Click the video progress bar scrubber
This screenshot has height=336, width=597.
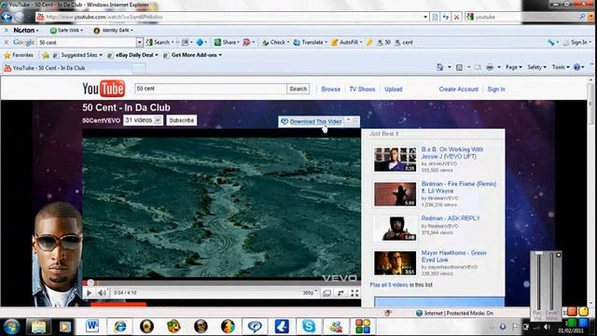(x=90, y=283)
